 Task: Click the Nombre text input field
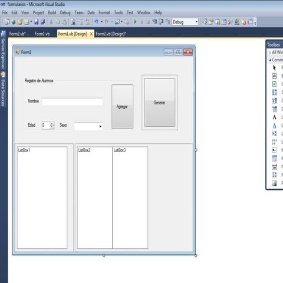(73, 101)
